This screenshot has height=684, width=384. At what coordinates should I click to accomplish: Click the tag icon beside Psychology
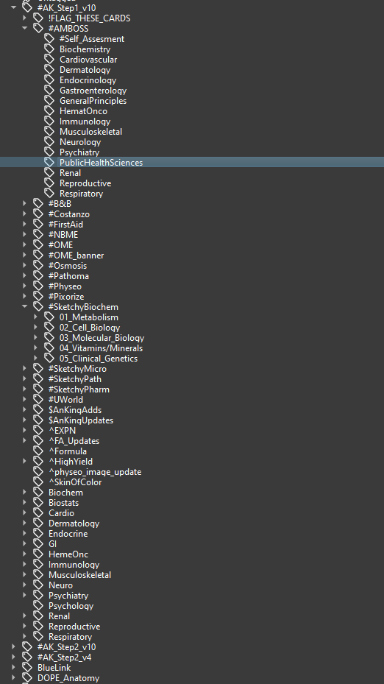[x=38, y=606]
